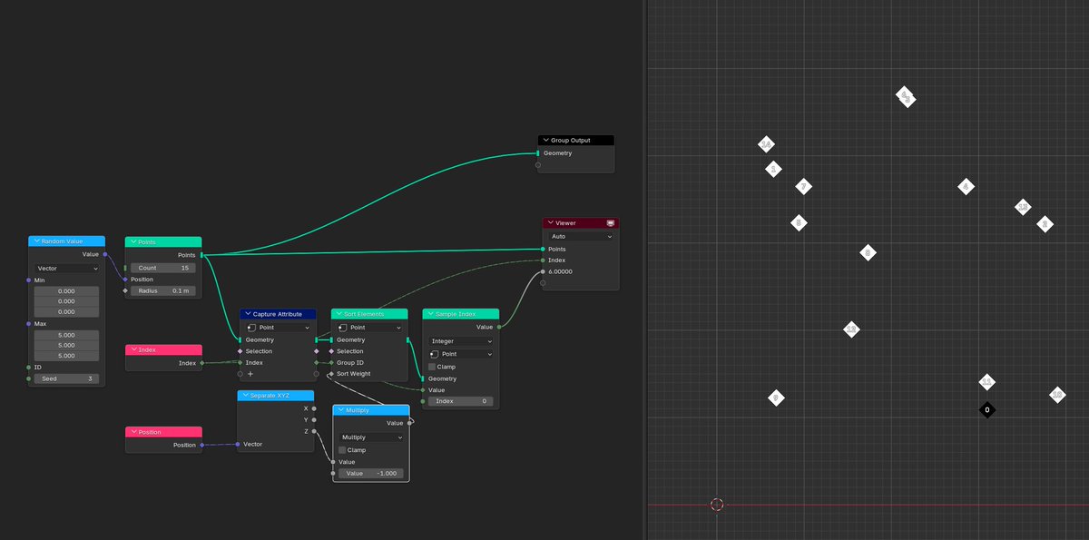Enable Clamp checkbox in Multiply node
Image resolution: width=1089 pixels, height=540 pixels.
coord(342,450)
